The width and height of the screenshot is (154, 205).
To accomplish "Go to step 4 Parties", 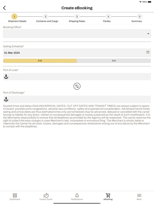I will 107,18.
